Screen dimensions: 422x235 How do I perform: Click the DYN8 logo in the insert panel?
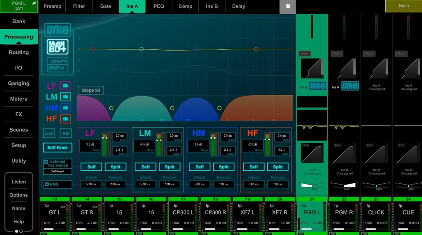tap(57, 30)
